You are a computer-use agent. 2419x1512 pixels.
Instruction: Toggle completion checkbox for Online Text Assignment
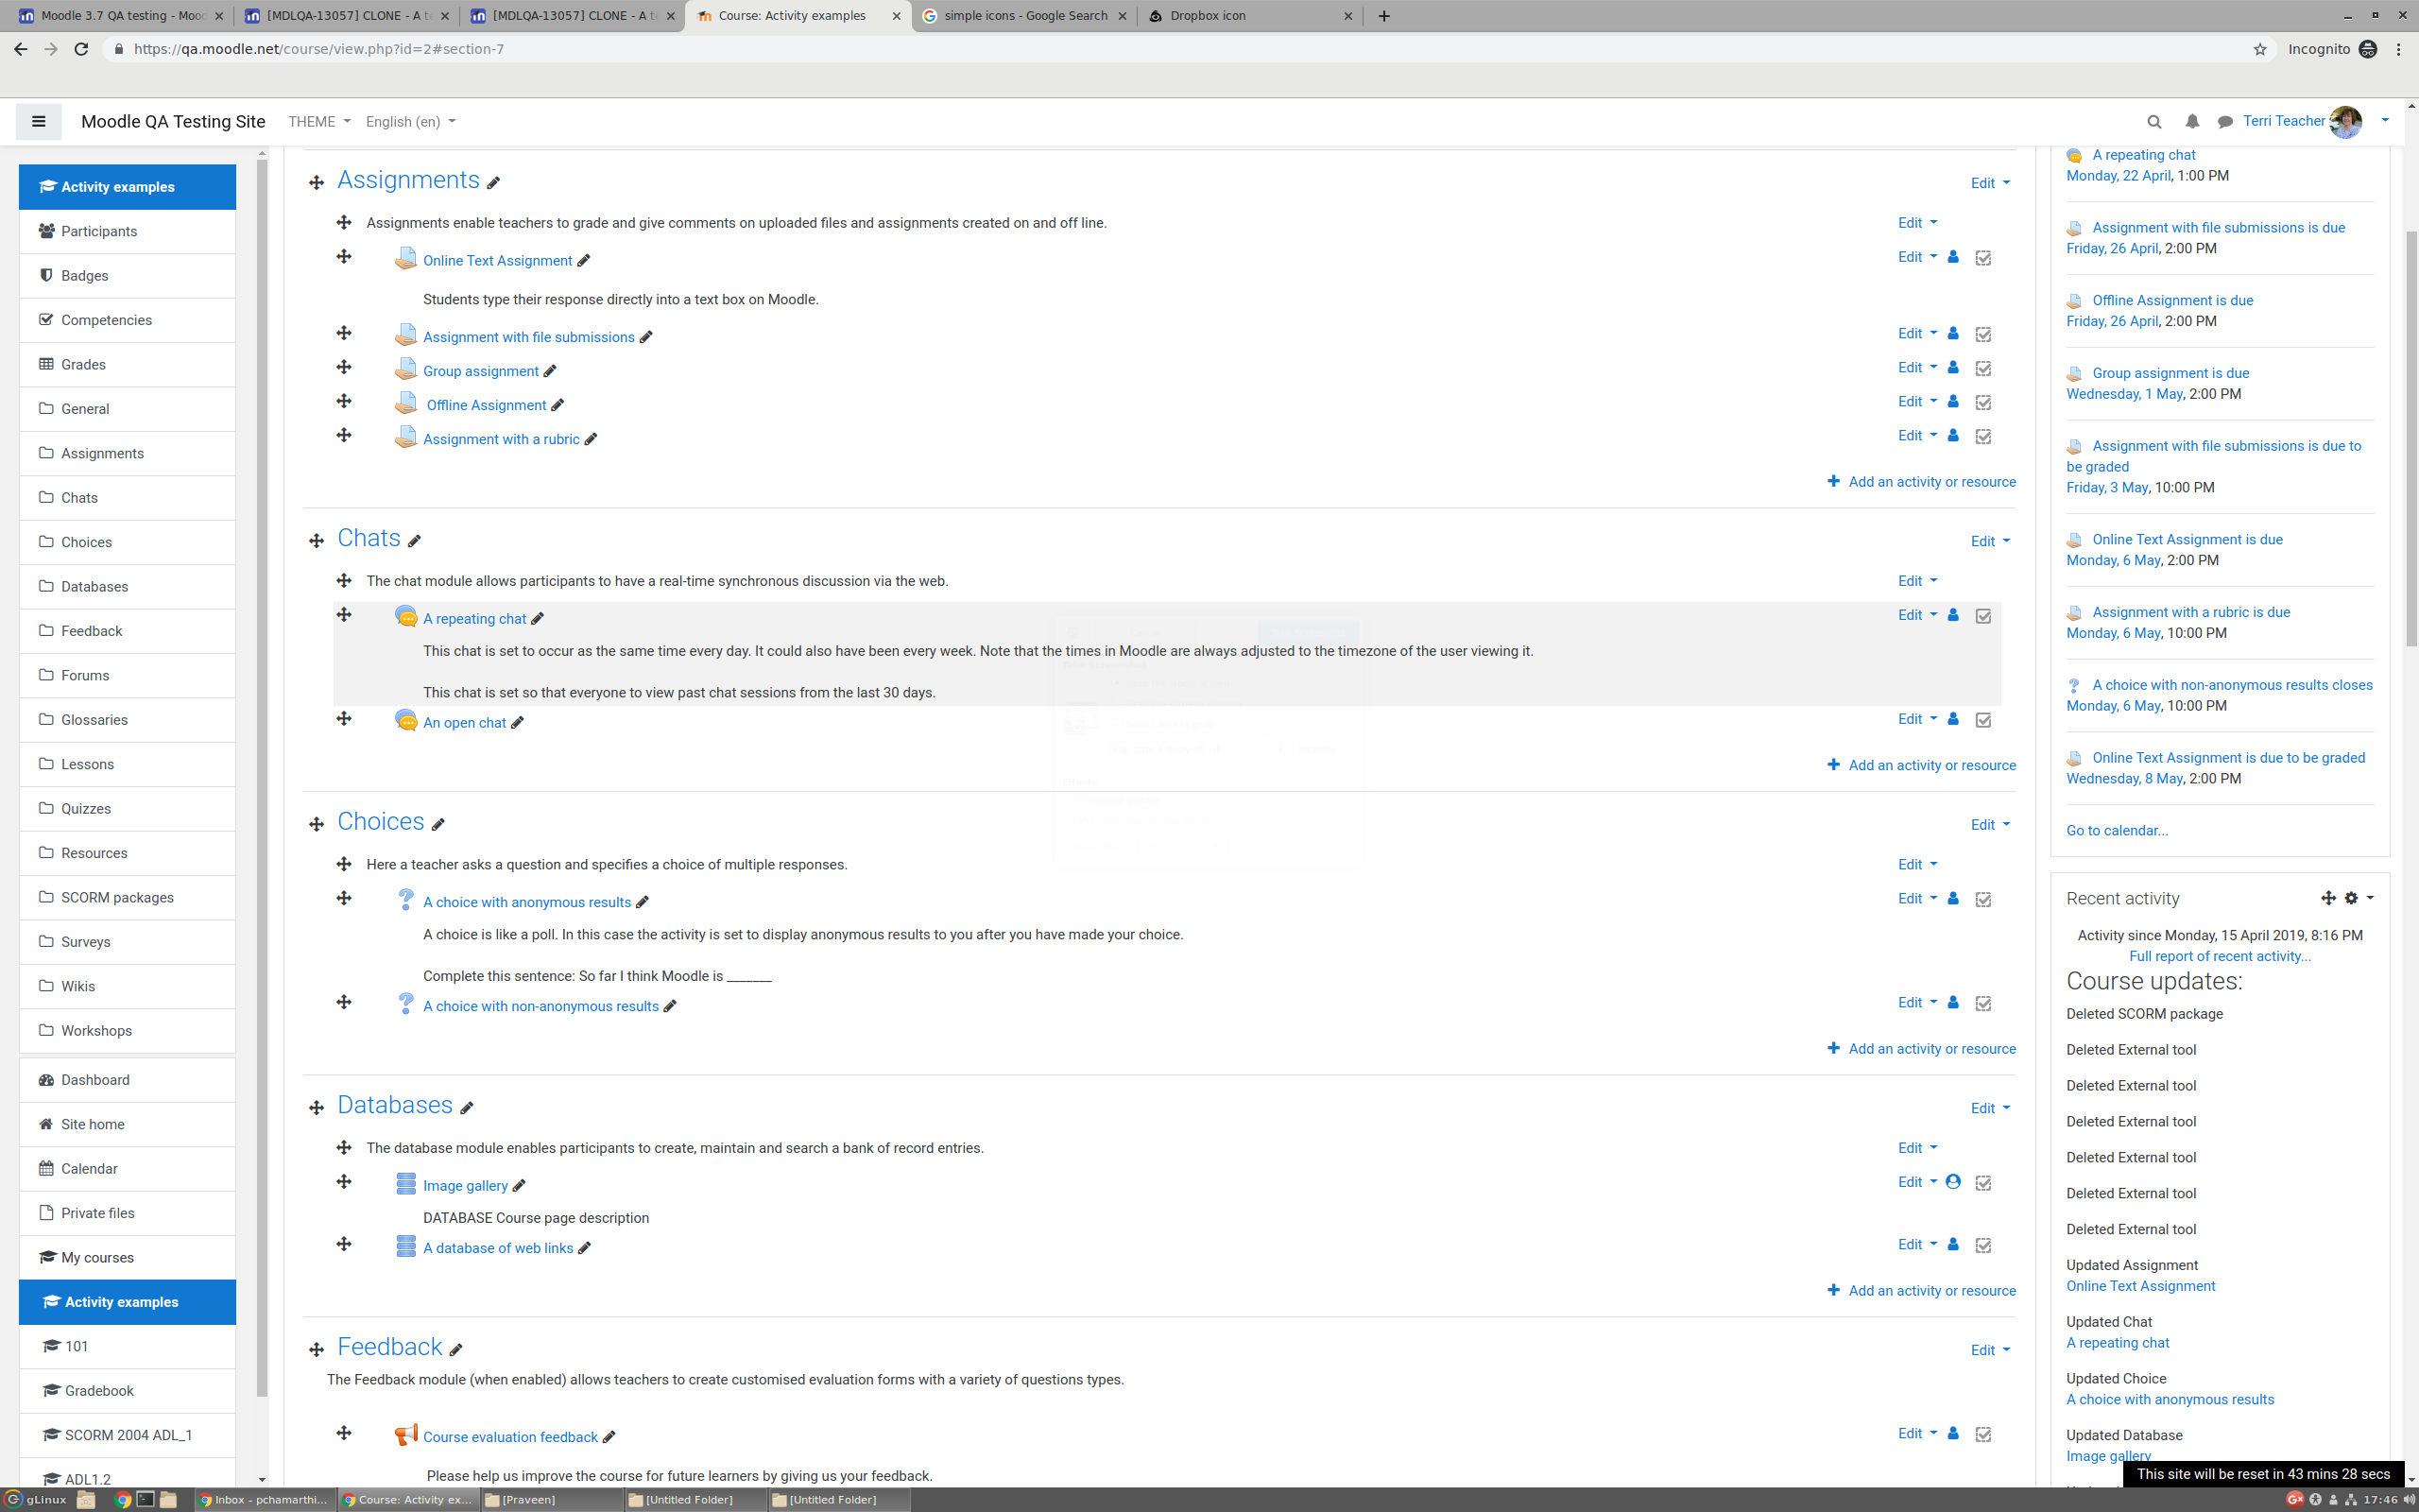click(1983, 258)
